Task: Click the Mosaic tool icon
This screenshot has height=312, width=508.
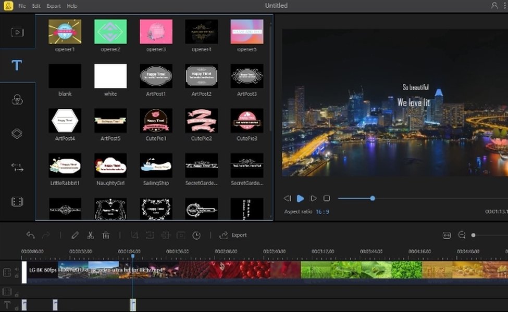Action: 166,235
